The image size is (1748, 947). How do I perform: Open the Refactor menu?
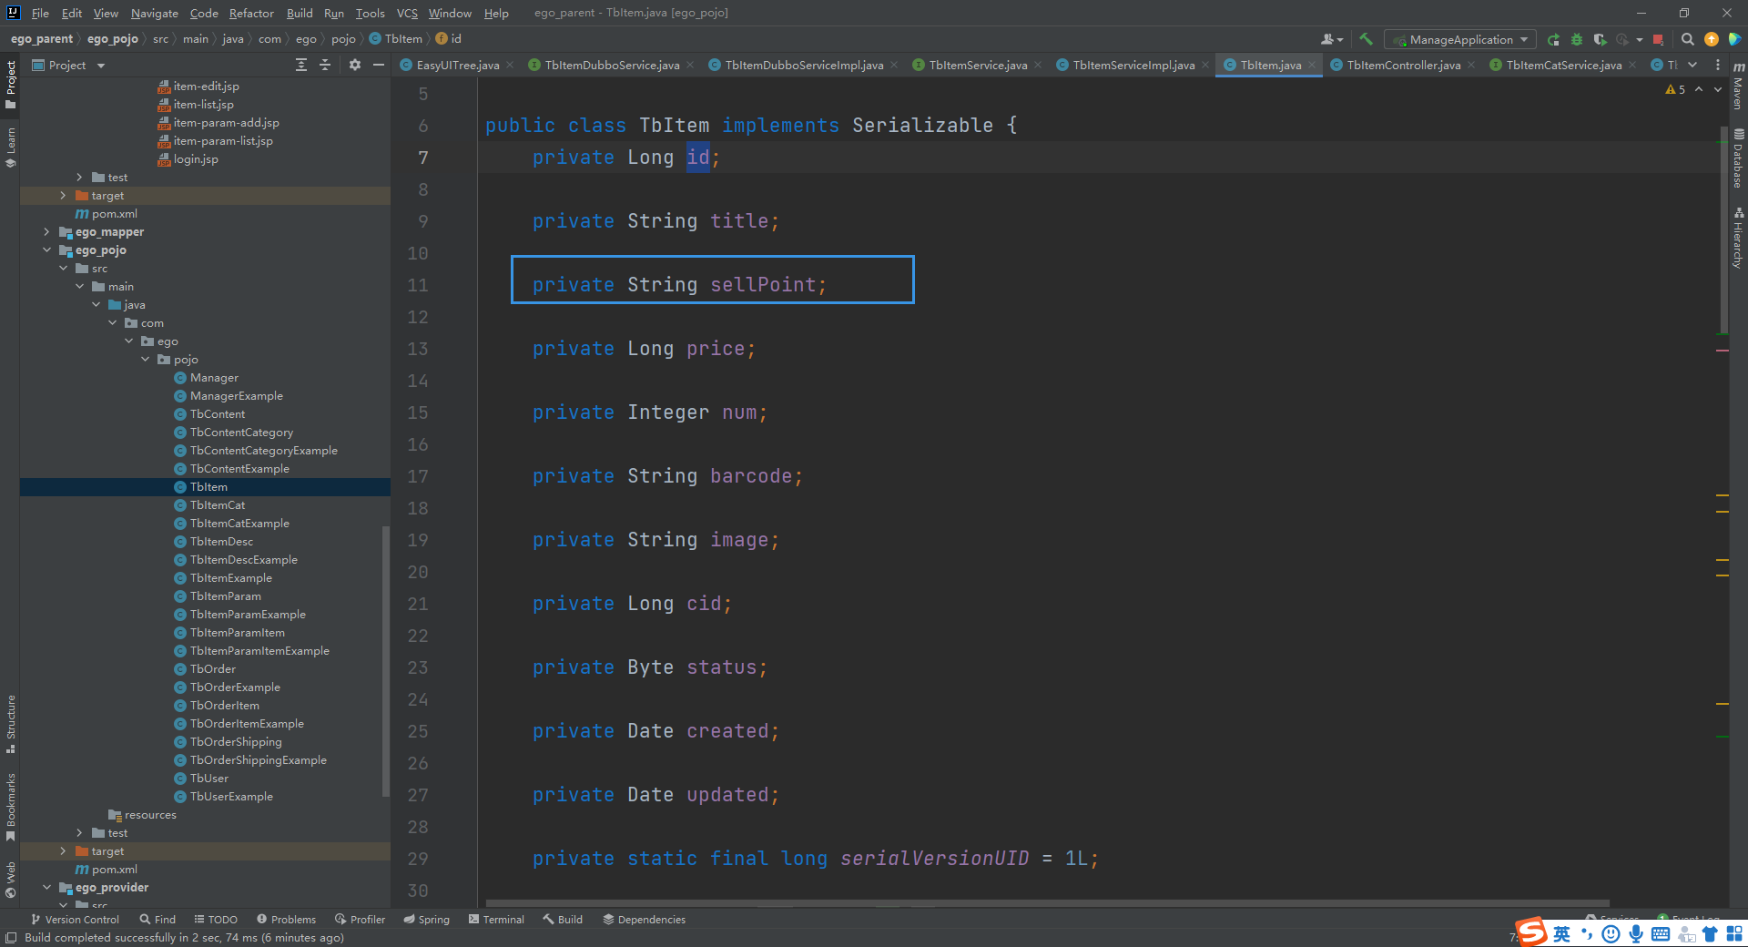coord(251,13)
